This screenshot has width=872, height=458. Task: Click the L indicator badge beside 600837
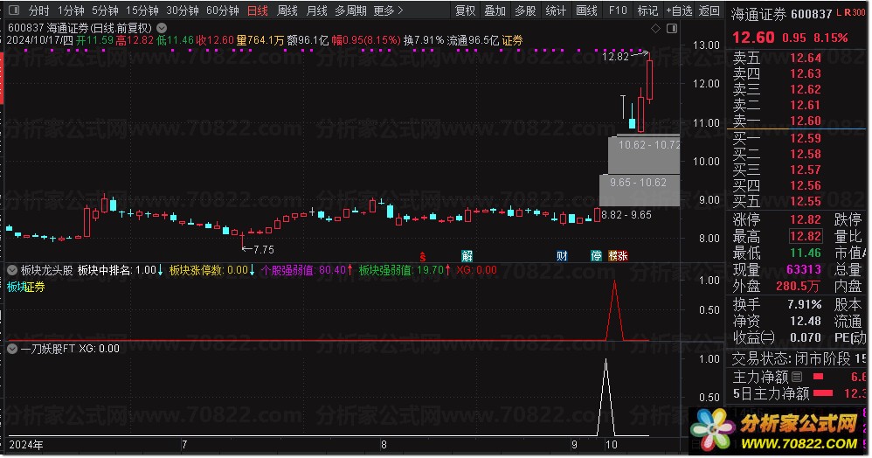pos(839,11)
